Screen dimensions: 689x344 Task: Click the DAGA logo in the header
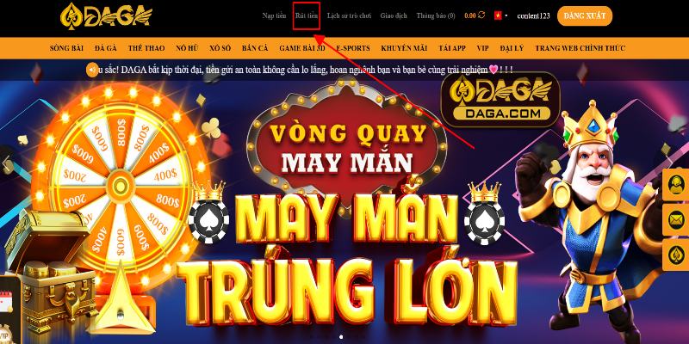click(x=106, y=16)
